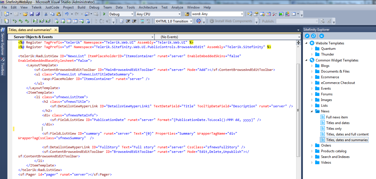The width and height of the screenshot is (376, 179).
Task: Open Solution Explorer from the toolbar icon
Action: [x=249, y=14]
